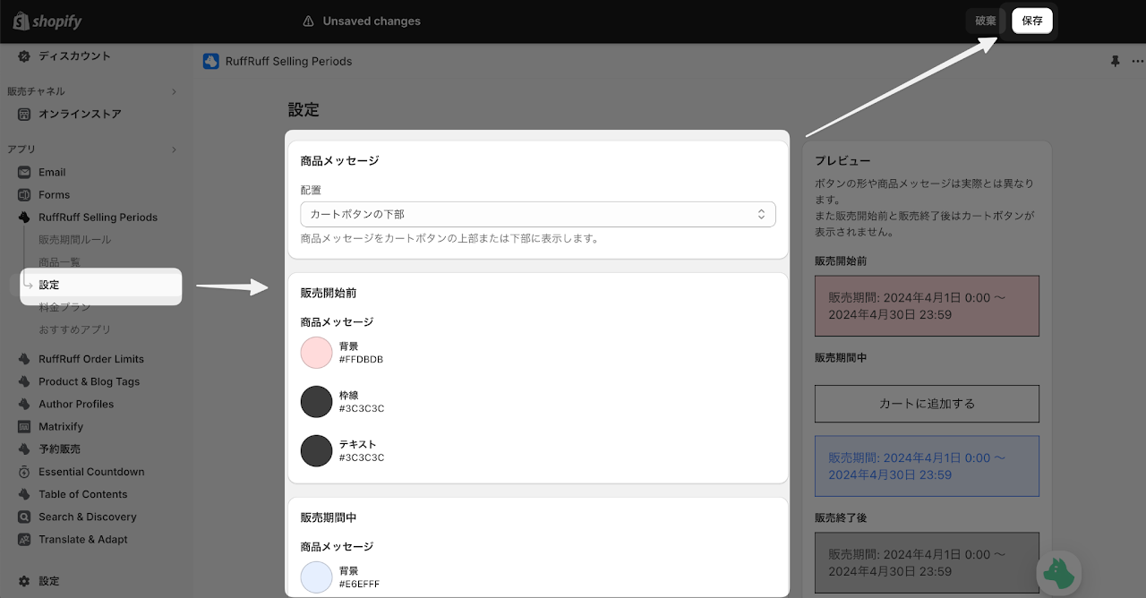The width and height of the screenshot is (1146, 598).
Task: Expand the アプリ section chevron
Action: coord(175,149)
